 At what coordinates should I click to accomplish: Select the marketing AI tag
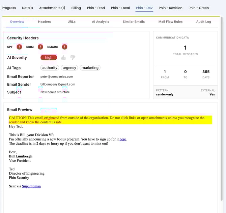click(x=90, y=68)
